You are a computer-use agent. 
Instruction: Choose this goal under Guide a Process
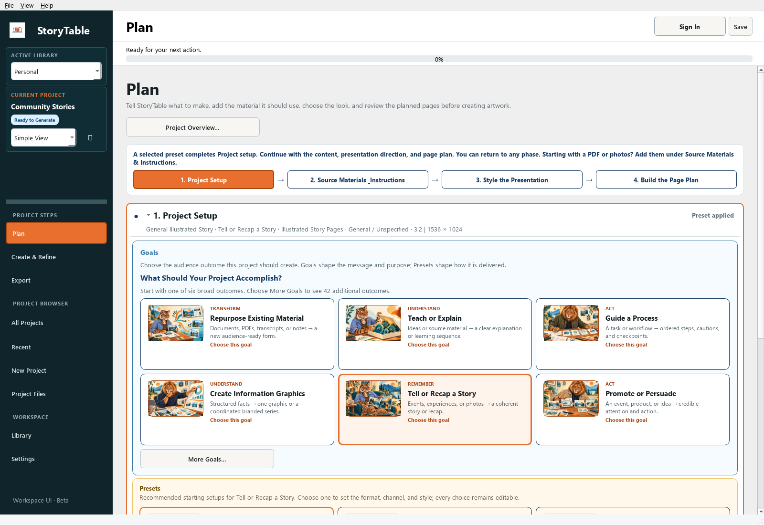(x=626, y=345)
